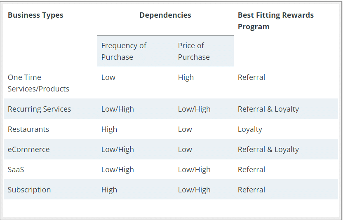Click the eCommerce row label
Viewport: 343px width, 220px height.
29,150
